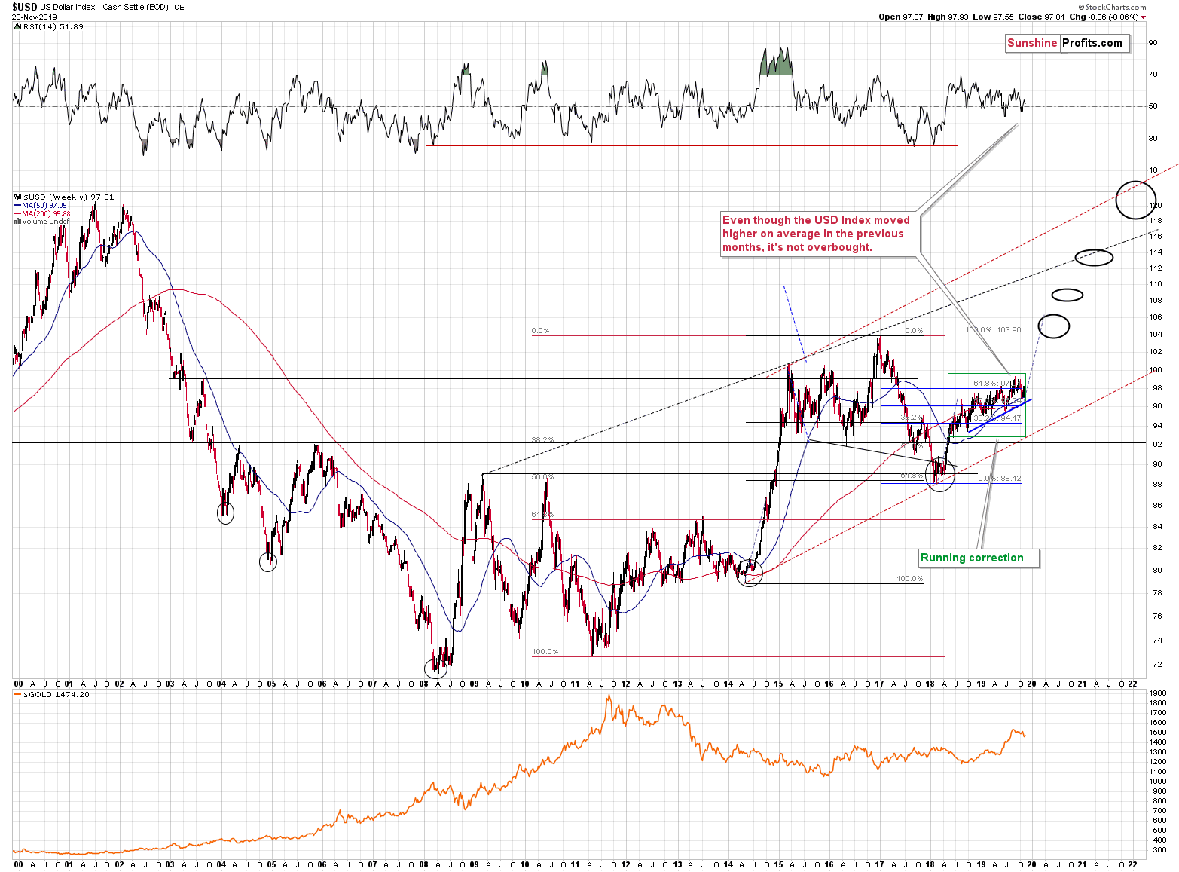Select the MA(50) legend entry
The image size is (1179, 872).
pos(41,206)
